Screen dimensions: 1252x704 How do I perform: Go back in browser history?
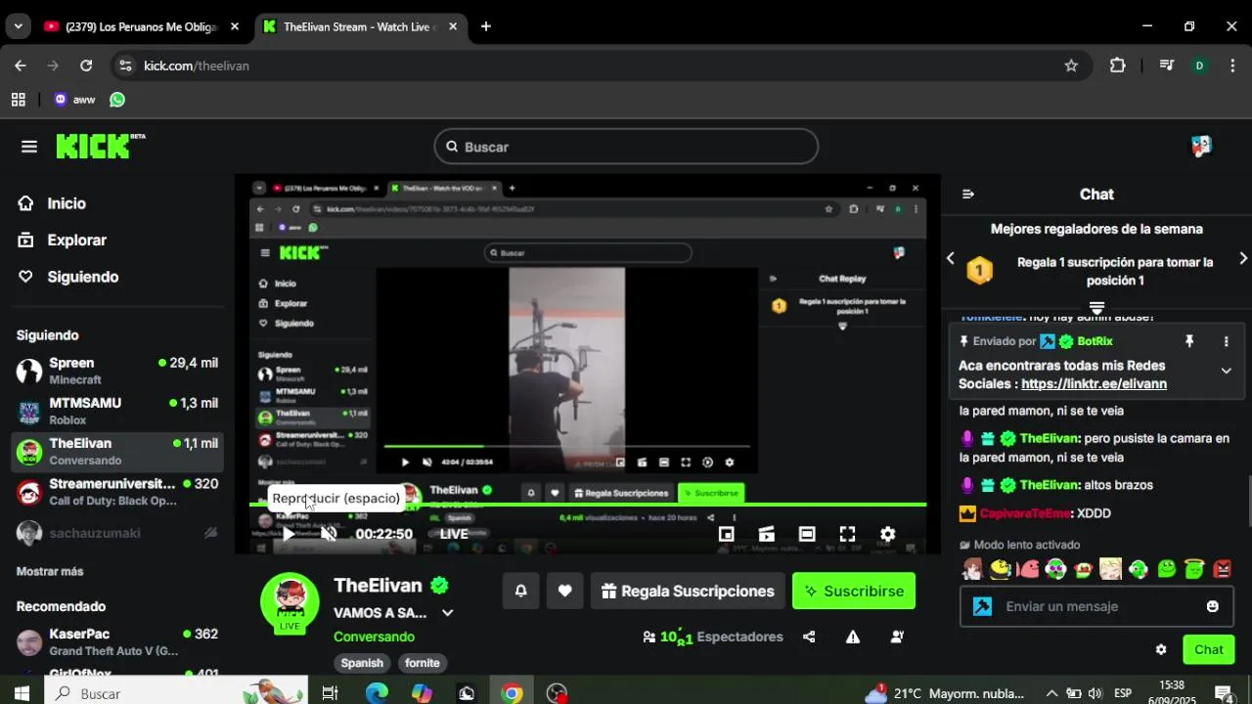[21, 66]
